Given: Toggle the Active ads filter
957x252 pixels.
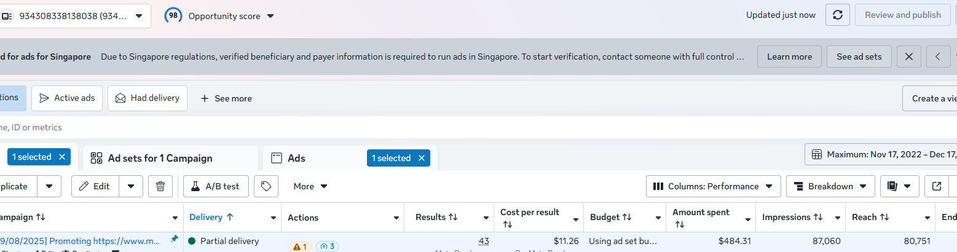Looking at the screenshot, I should pos(67,98).
